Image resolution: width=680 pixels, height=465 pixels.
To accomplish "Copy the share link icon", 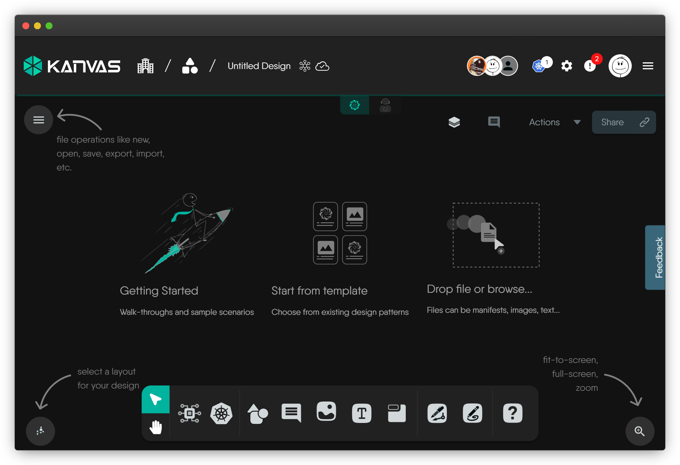I will [644, 122].
